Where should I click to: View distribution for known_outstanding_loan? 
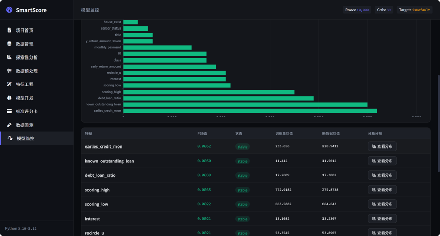(382, 161)
